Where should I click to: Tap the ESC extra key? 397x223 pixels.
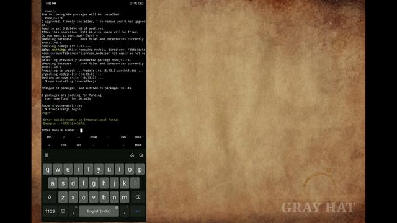(49, 137)
